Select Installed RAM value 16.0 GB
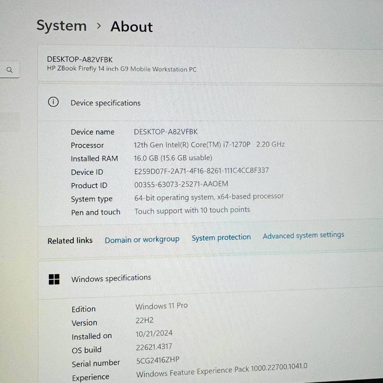 [173, 158]
